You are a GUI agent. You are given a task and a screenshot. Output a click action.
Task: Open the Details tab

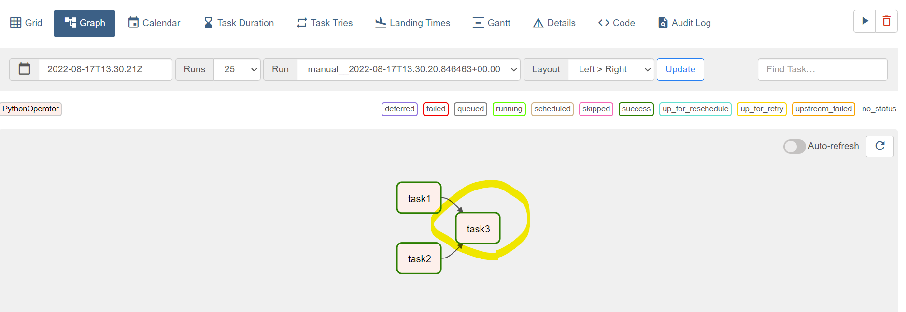554,23
